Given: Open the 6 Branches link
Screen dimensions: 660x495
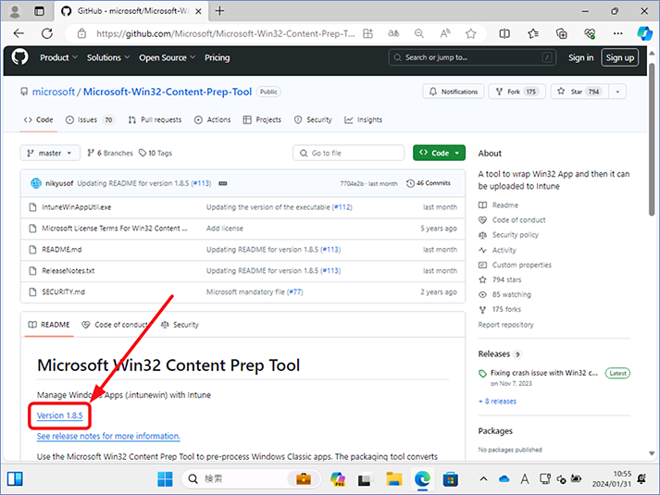Looking at the screenshot, I should (x=110, y=153).
